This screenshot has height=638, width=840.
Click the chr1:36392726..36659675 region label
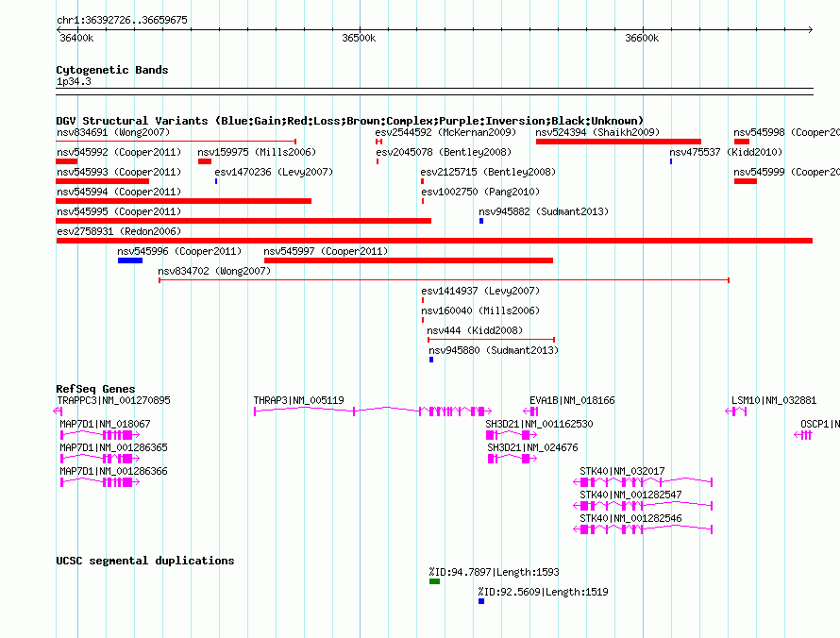[122, 20]
